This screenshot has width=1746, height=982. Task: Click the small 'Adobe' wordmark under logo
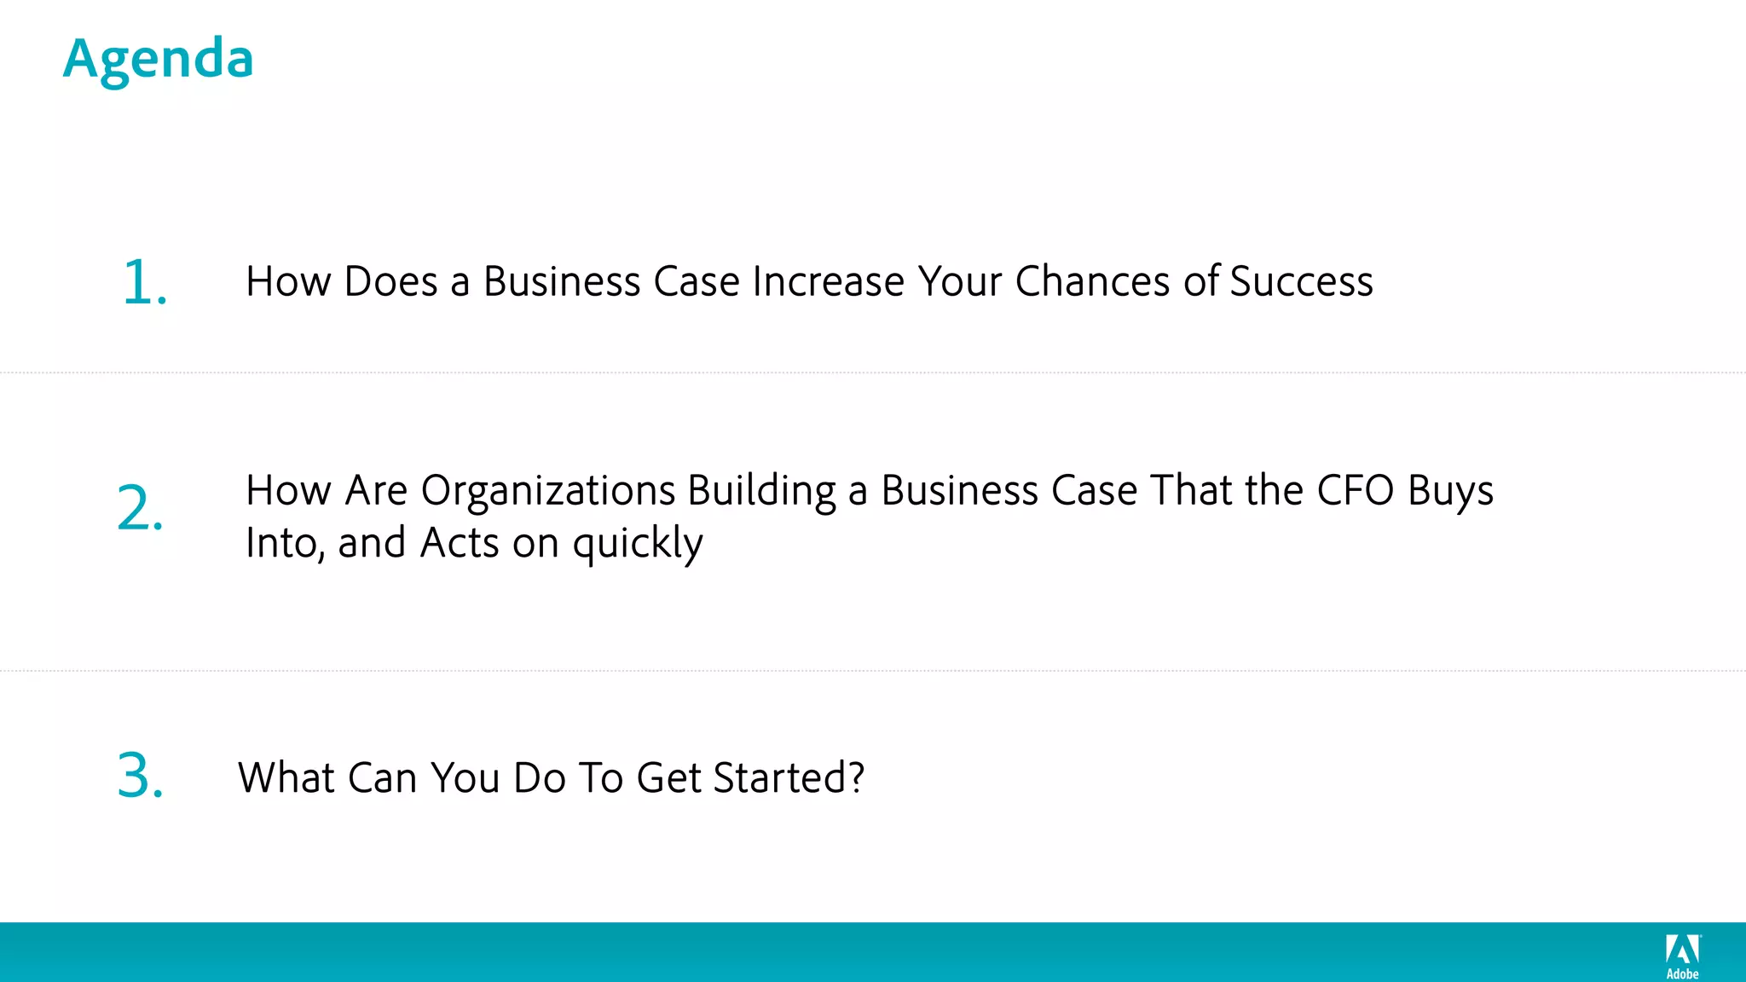[1682, 973]
